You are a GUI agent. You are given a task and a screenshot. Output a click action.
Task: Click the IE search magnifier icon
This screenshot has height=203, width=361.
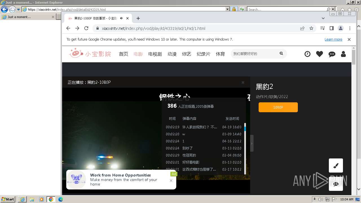[x=329, y=9]
